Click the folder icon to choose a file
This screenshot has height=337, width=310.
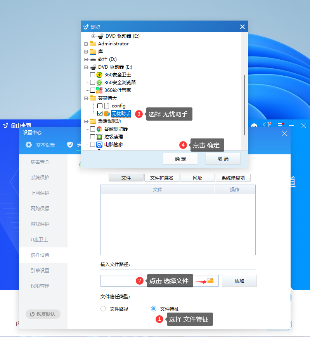210,280
